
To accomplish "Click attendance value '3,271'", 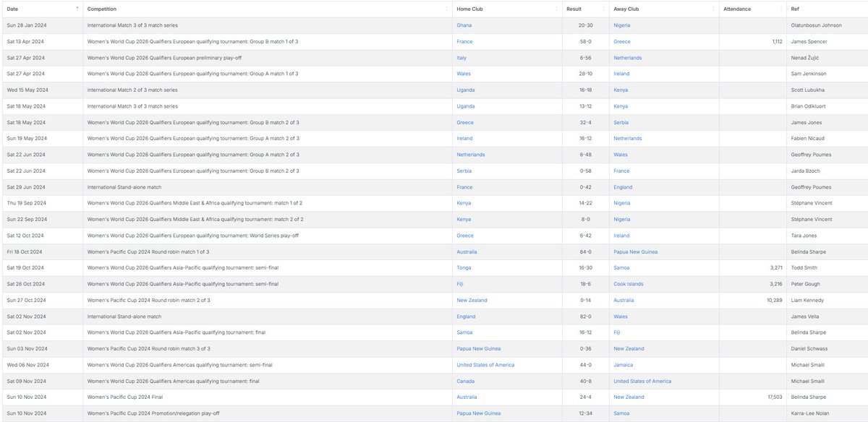I will [775, 267].
